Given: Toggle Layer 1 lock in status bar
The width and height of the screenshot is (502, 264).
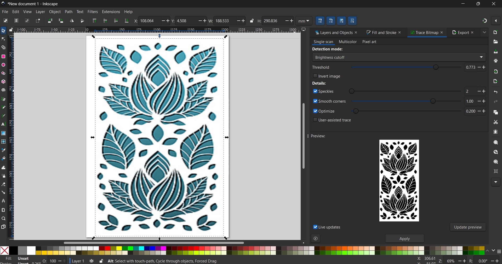Looking at the screenshot, I should tap(101, 261).
